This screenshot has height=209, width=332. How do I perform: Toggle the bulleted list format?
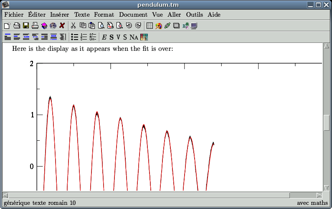pos(75,37)
